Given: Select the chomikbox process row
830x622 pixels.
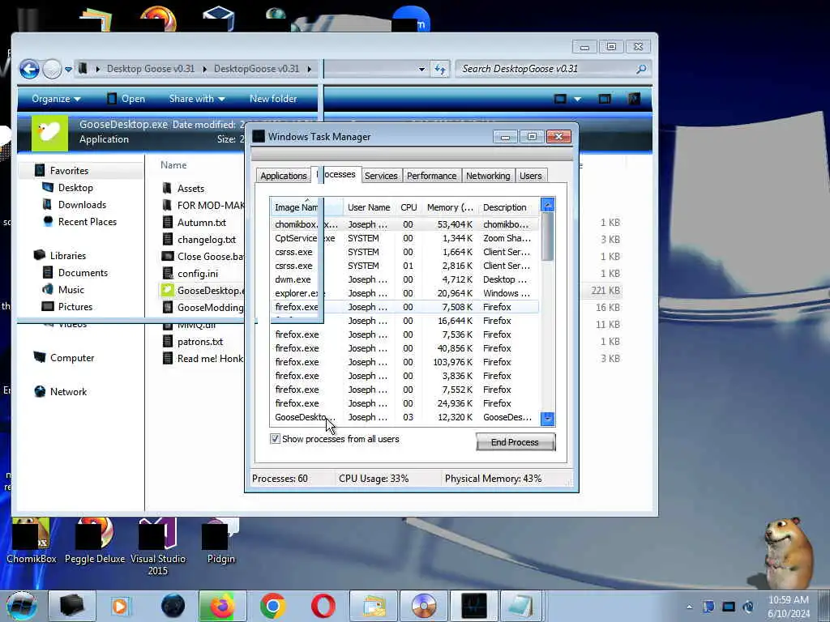Looking at the screenshot, I should [404, 224].
